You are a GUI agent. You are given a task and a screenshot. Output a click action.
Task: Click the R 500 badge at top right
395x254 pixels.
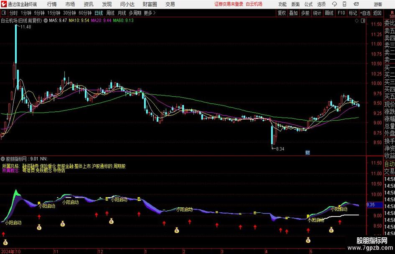[x=392, y=14]
